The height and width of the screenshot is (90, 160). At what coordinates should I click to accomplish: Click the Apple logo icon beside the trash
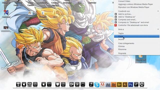tap(24, 84)
